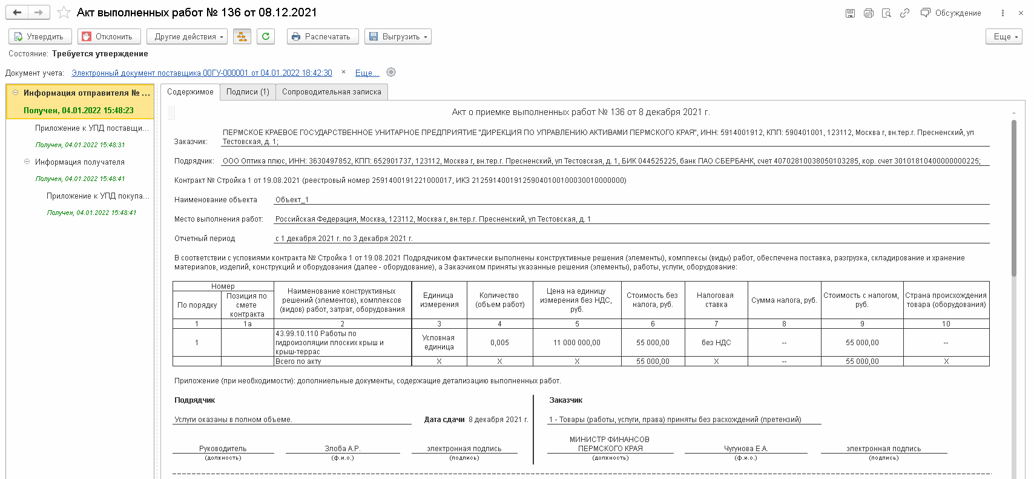Click the Объект_1 value
Image resolution: width=1034 pixels, height=479 pixels.
coord(292,200)
